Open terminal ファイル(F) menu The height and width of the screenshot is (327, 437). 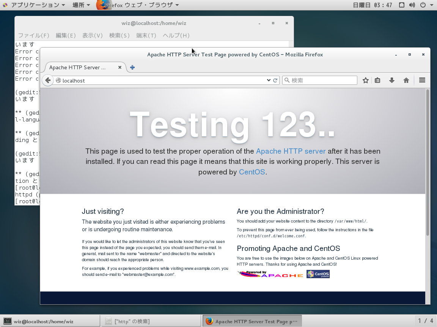(x=34, y=35)
